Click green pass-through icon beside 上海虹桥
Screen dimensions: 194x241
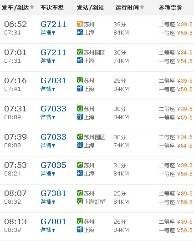coord(80,201)
